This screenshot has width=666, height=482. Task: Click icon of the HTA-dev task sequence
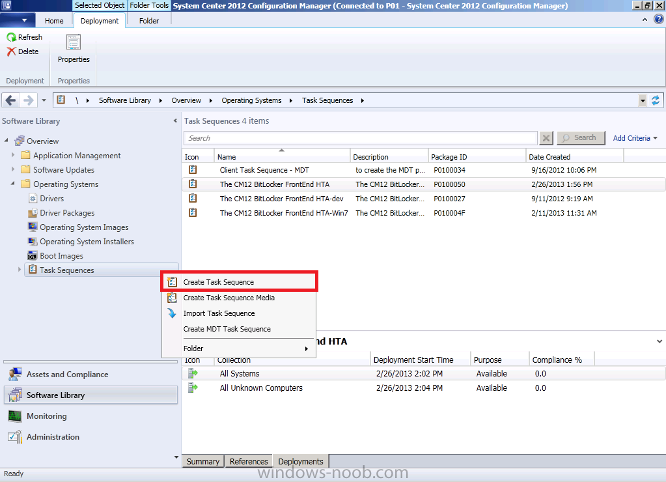(x=193, y=198)
